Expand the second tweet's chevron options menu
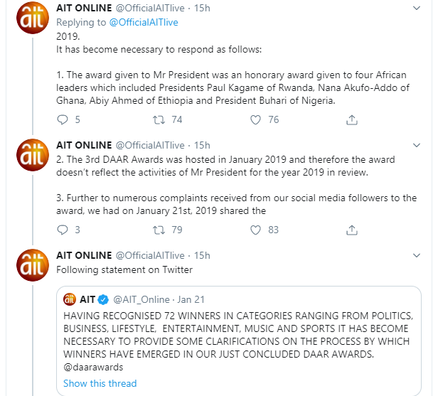The width and height of the screenshot is (433, 396). [x=417, y=145]
